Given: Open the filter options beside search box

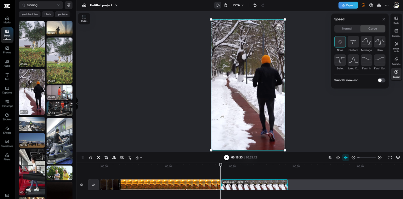Looking at the screenshot, I should (x=69, y=5).
